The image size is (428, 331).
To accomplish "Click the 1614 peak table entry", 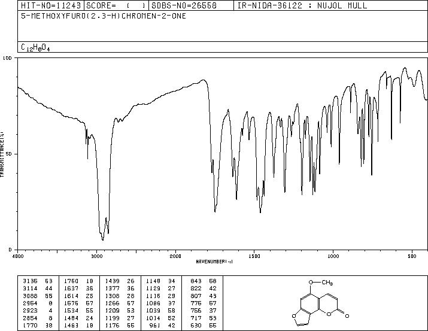I will 78,296.
